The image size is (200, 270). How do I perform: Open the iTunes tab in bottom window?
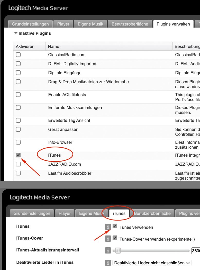119,213
